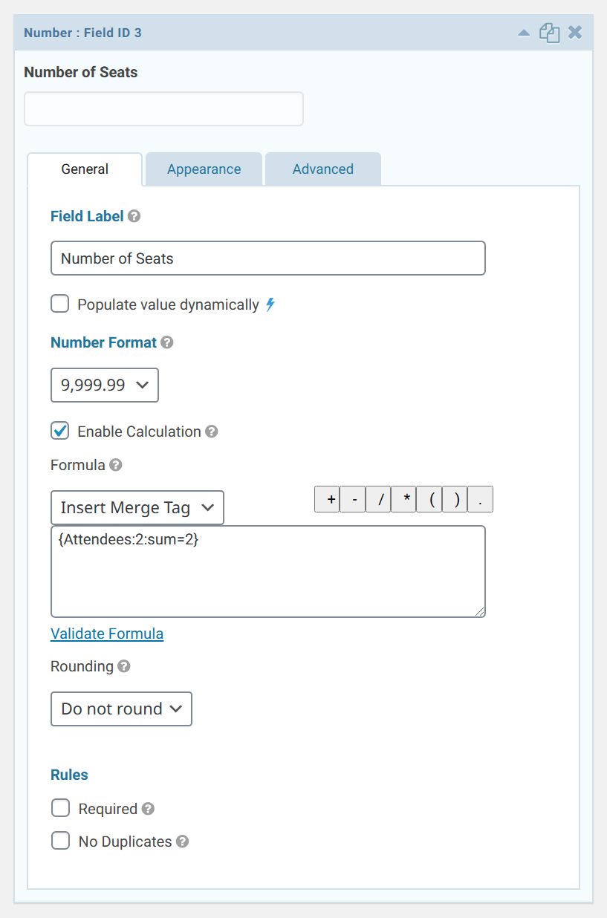
Task: Open Rounding help tooltip
Action: pos(124,666)
